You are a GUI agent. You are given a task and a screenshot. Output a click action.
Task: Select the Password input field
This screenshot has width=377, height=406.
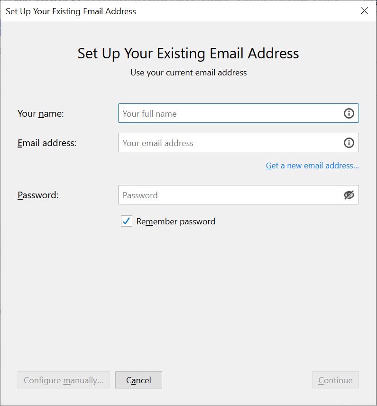[x=239, y=195]
